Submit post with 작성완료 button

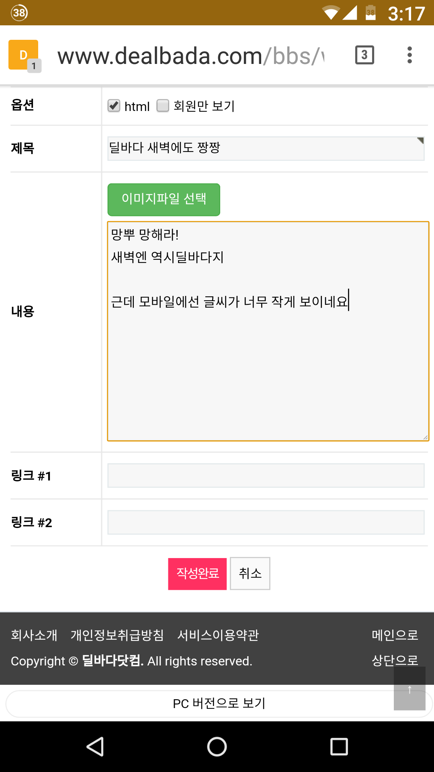coord(197,574)
